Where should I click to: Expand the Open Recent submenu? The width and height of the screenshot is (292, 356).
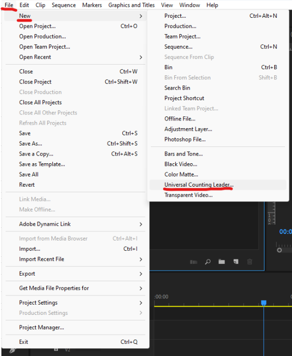[75, 57]
